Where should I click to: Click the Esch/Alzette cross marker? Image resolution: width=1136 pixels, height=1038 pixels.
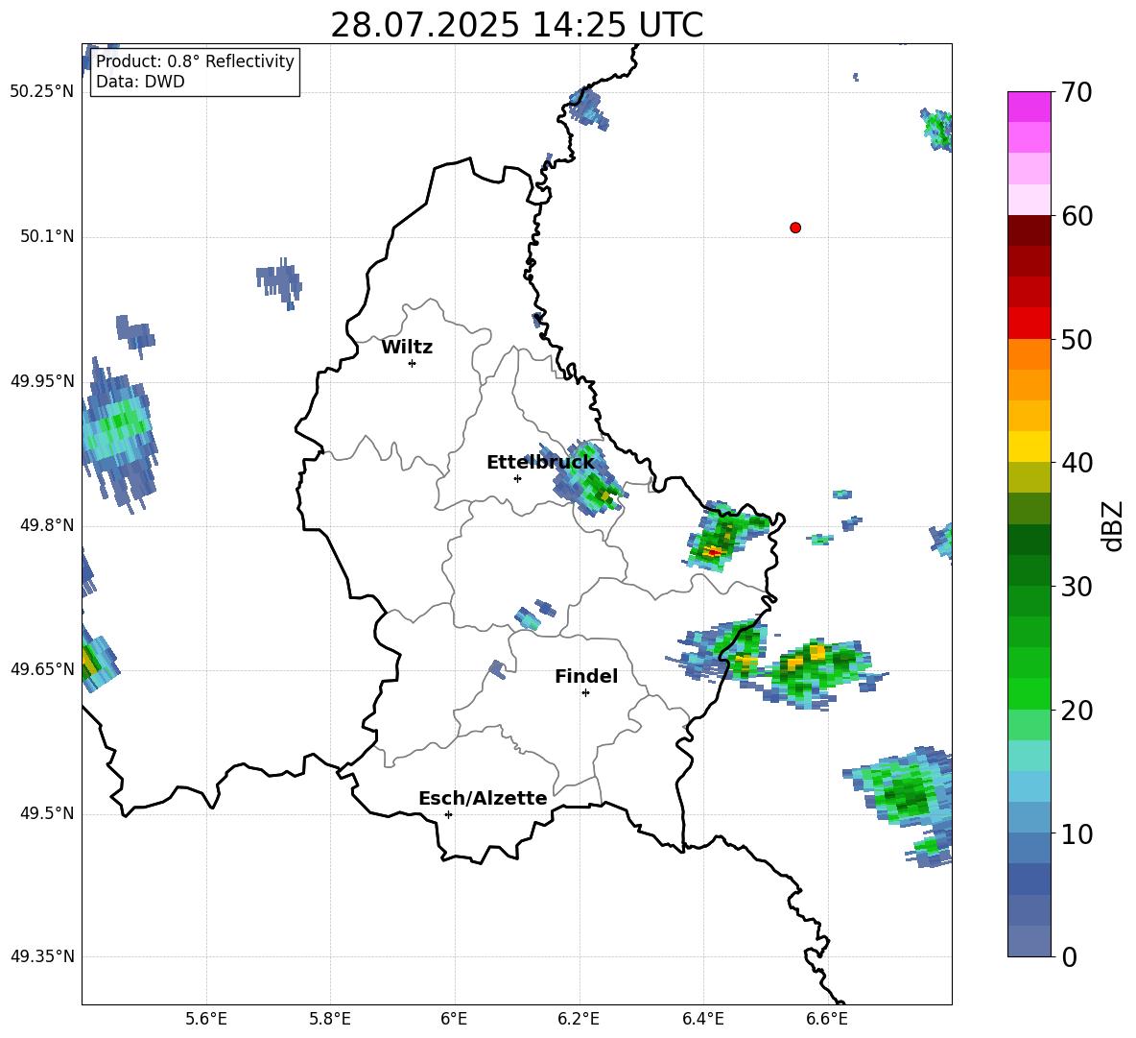pos(448,814)
